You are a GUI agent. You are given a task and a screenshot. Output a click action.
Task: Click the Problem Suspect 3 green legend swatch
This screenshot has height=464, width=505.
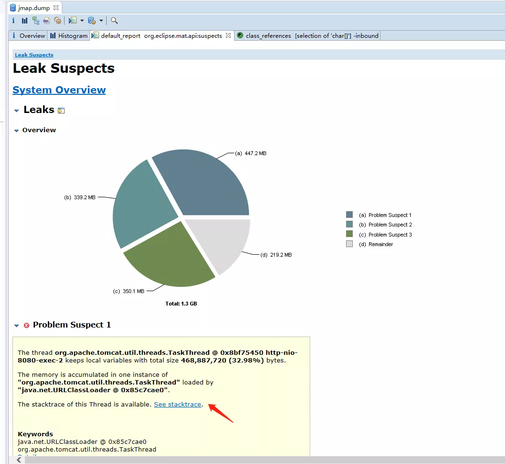click(x=349, y=234)
